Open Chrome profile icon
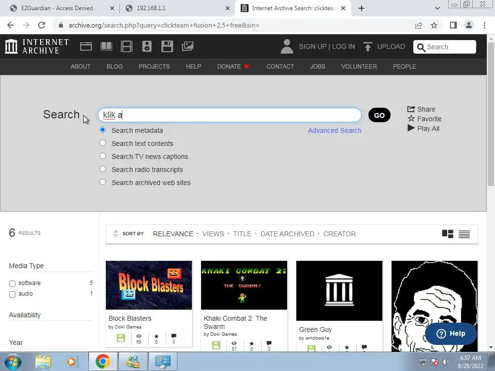Screen dimensions: 495x371 tap(469, 25)
